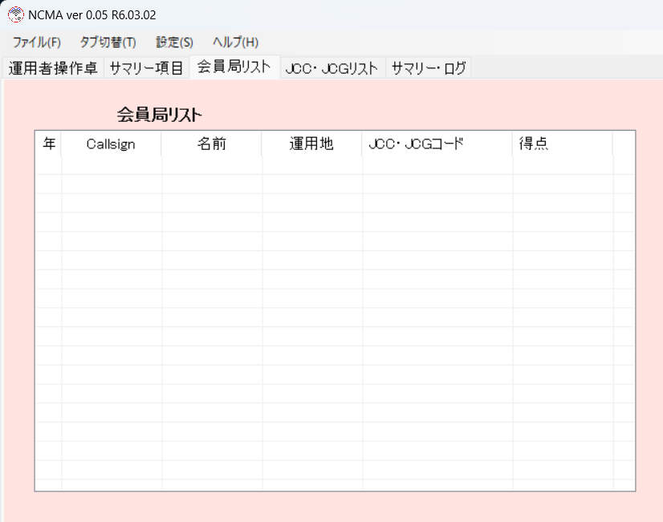Click the 会員局リスト heading above the table
This screenshot has height=522, width=663.
pos(159,115)
